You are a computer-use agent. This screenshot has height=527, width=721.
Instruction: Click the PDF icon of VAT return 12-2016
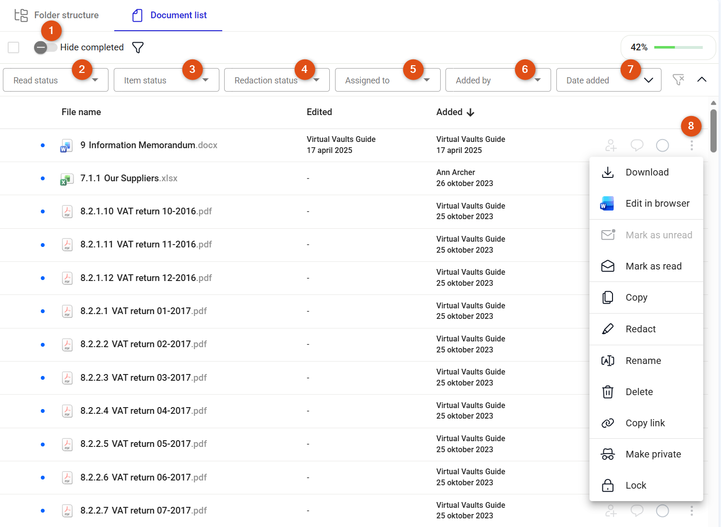coord(67,278)
